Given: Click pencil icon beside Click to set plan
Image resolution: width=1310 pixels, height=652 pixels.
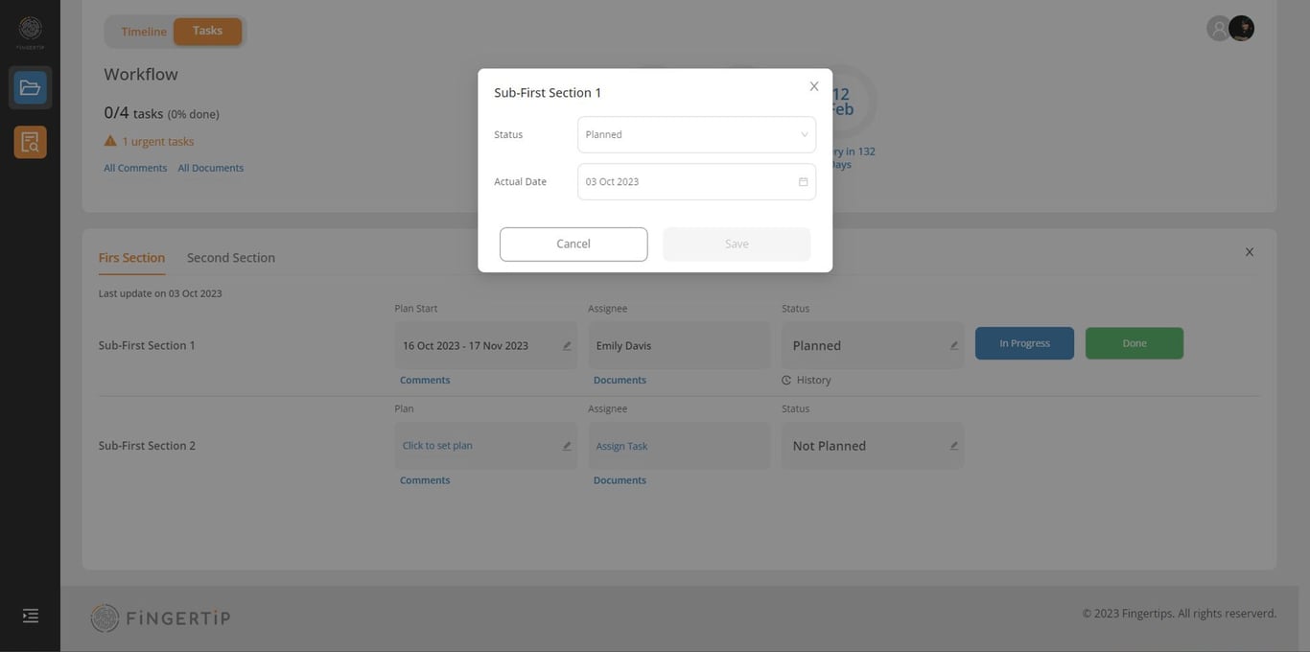Looking at the screenshot, I should tap(567, 446).
